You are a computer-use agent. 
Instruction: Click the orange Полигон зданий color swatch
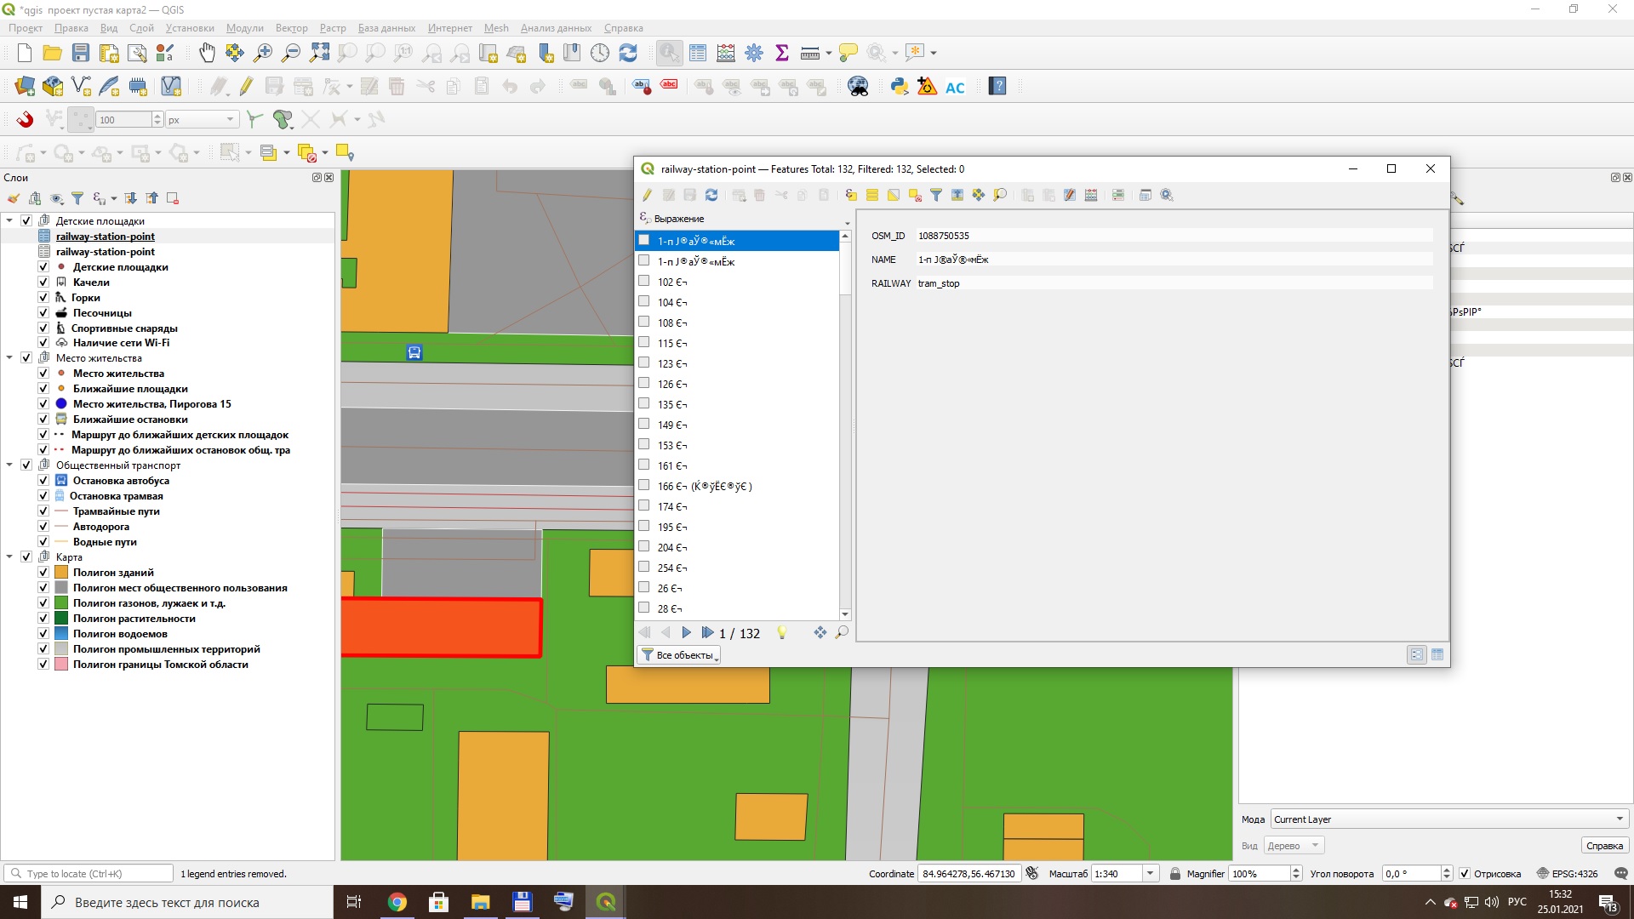pyautogui.click(x=61, y=573)
